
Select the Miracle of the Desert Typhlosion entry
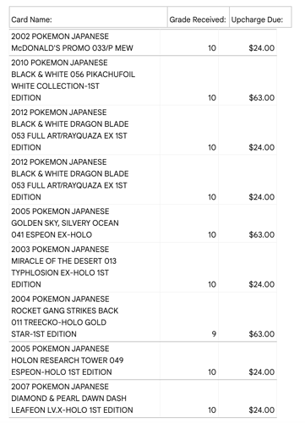63,266
